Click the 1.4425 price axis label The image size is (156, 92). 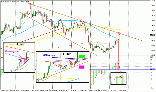(153, 45)
